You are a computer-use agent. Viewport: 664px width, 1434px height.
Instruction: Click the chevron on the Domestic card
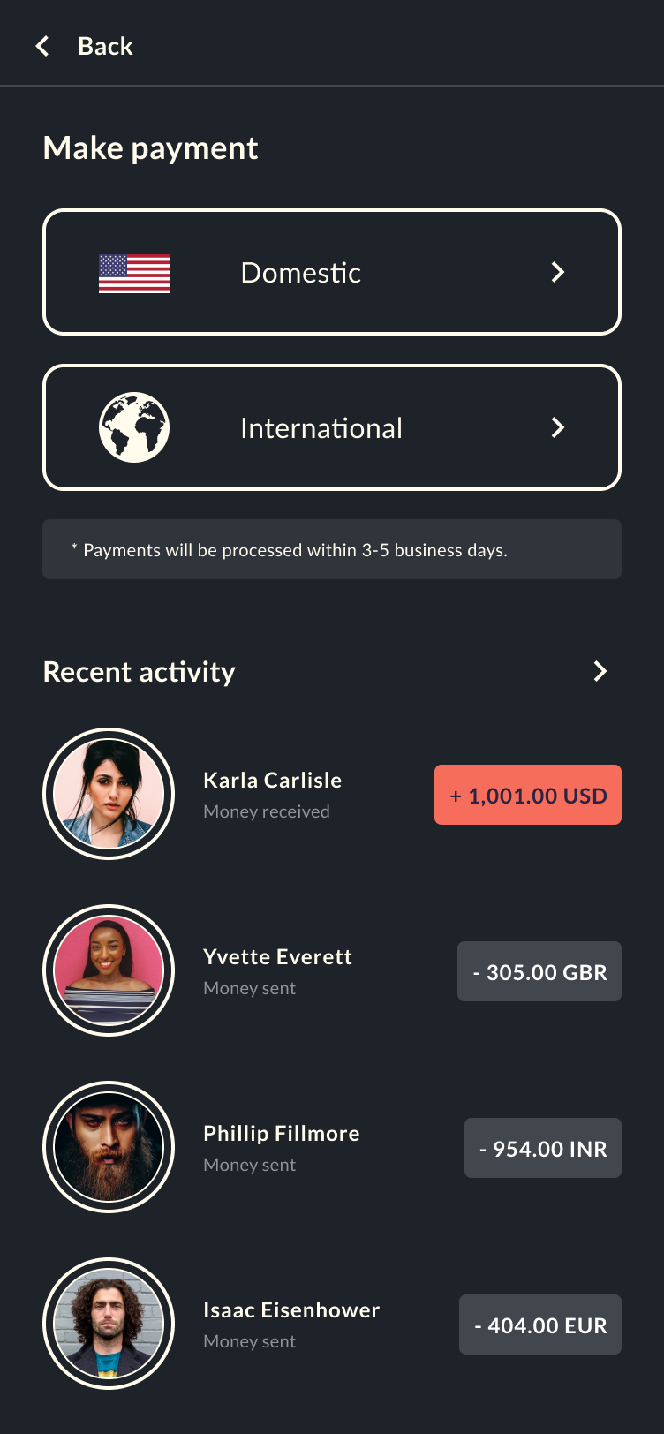557,272
